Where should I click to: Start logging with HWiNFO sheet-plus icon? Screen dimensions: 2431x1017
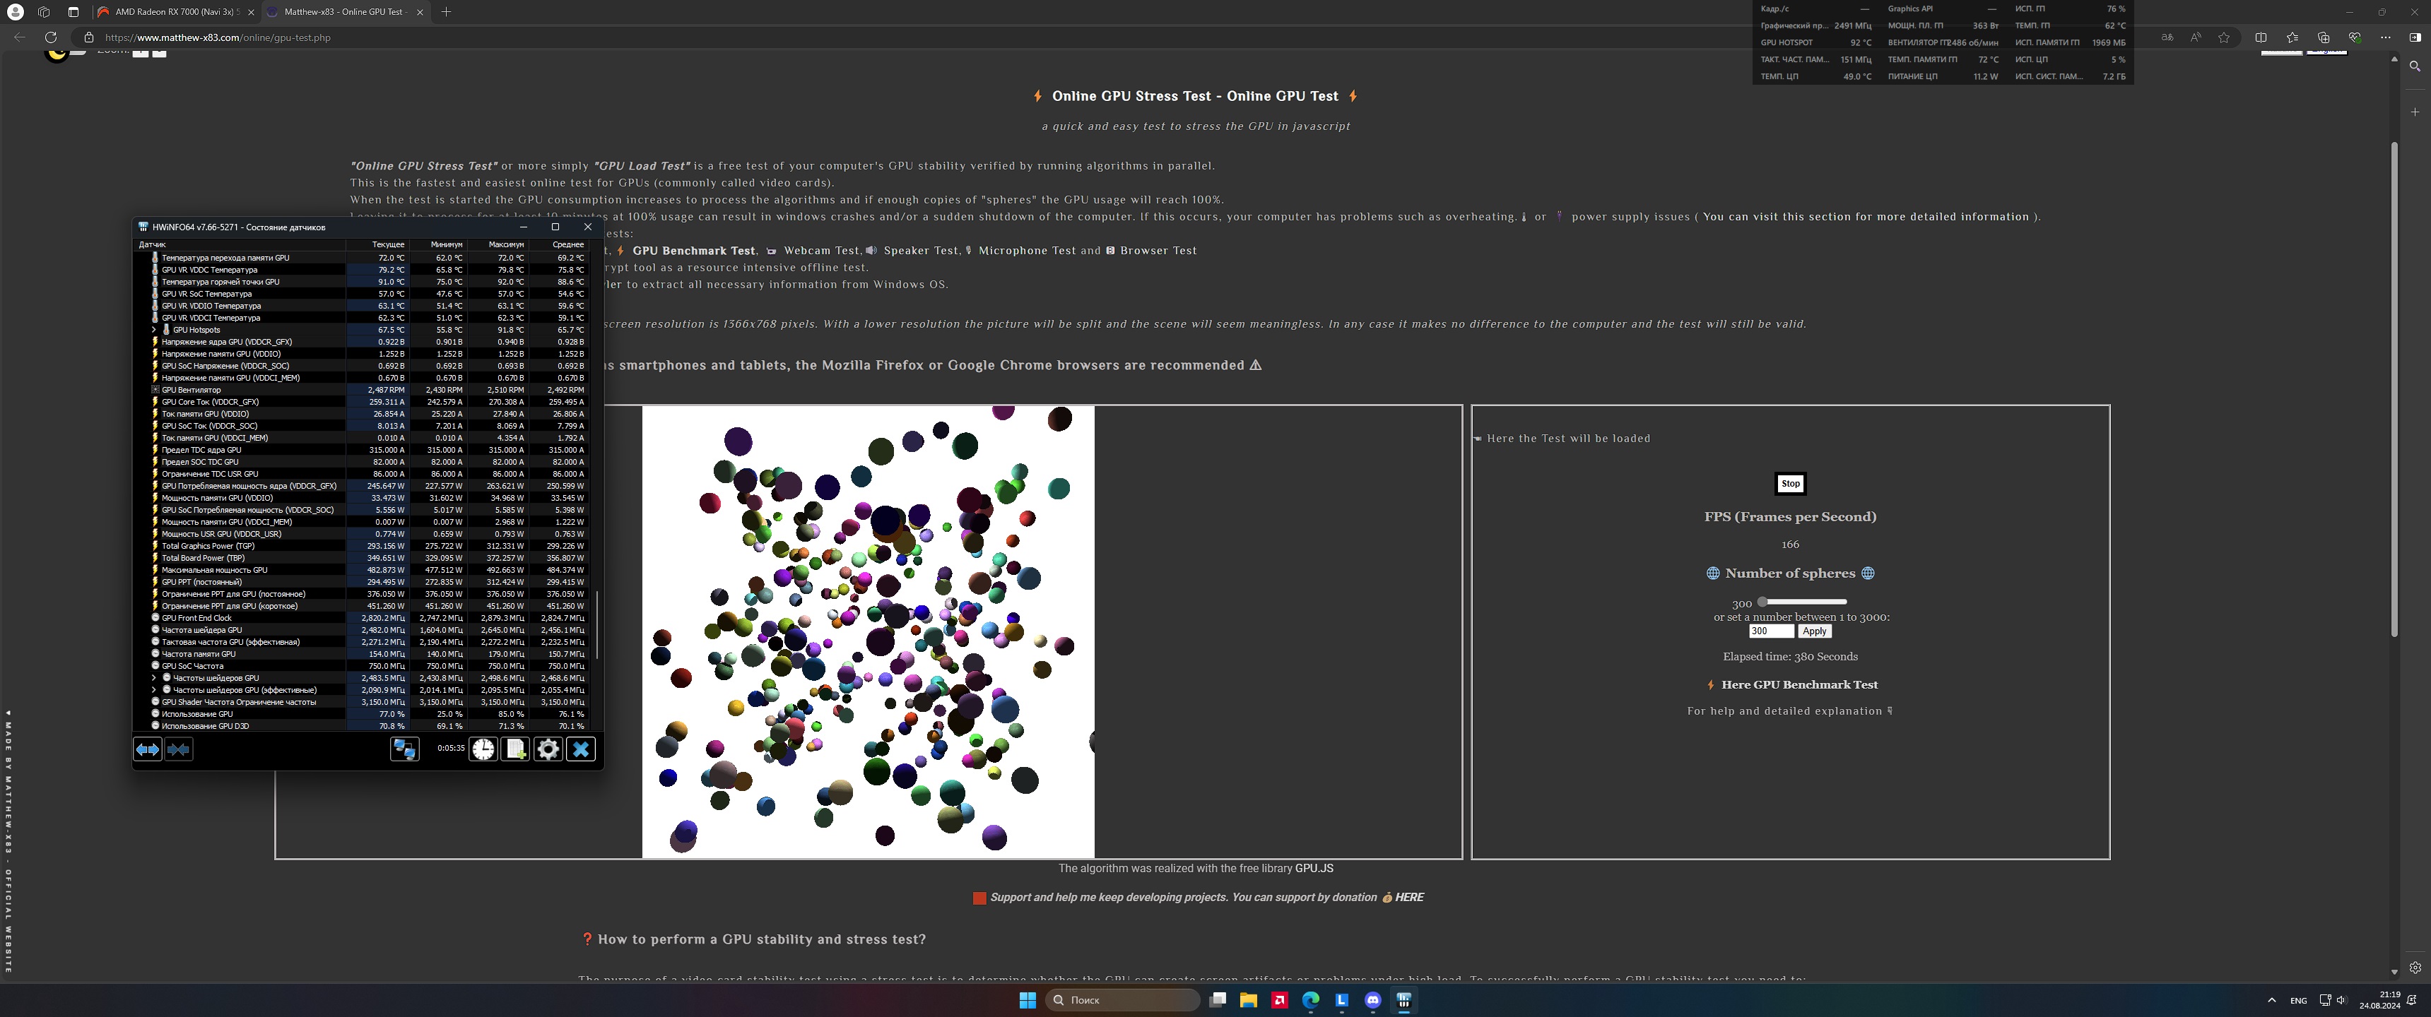tap(515, 749)
